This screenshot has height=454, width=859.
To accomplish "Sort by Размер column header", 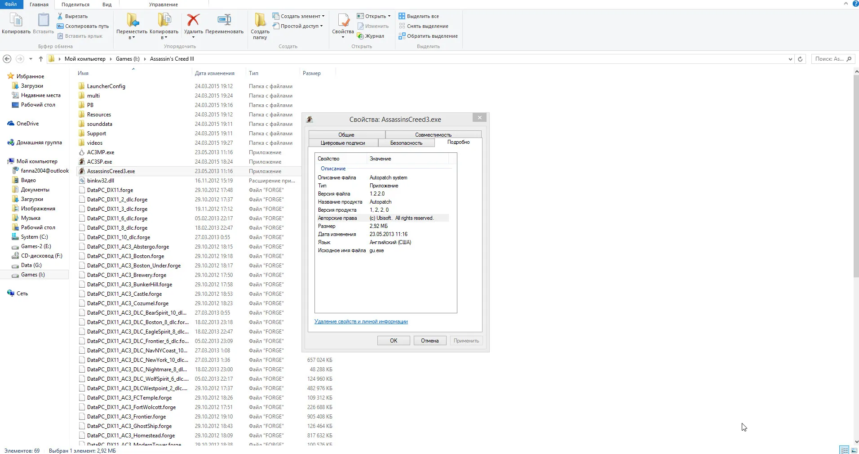I will 312,73.
